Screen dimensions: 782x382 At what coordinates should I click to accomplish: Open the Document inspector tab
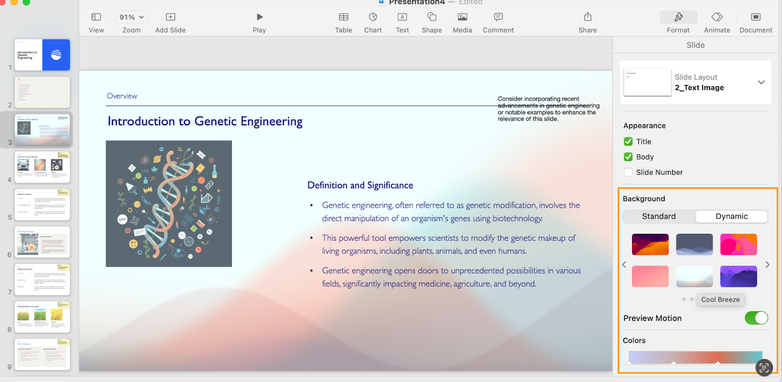coord(756,17)
